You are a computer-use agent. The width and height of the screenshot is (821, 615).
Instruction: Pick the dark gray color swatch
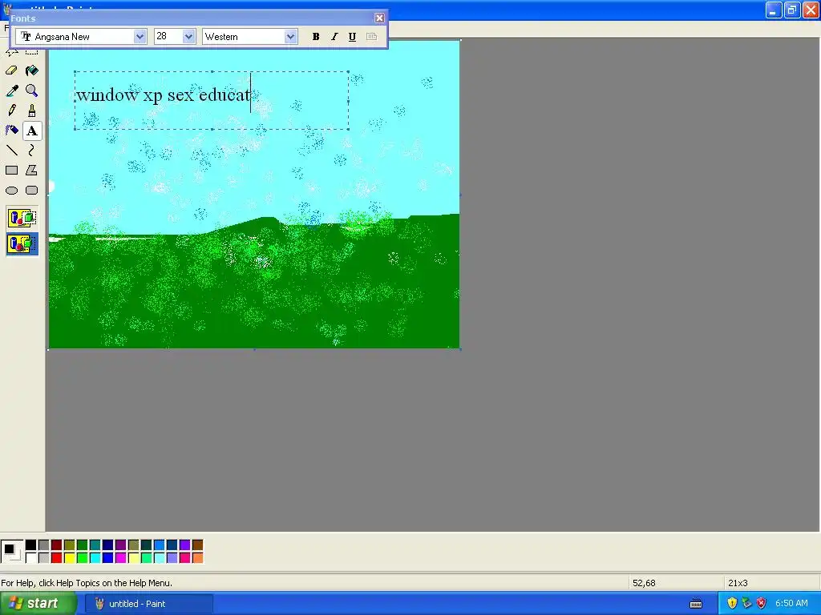pyautogui.click(x=43, y=545)
